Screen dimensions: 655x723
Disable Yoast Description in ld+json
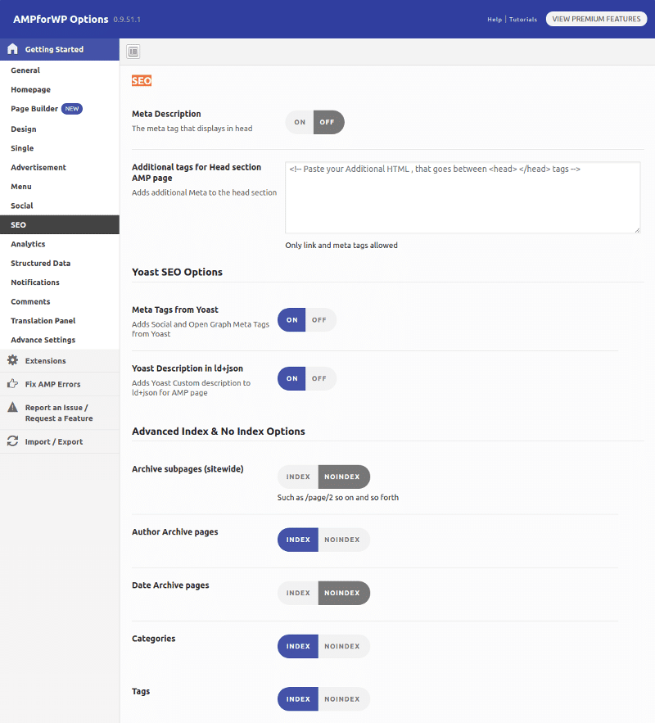coord(319,378)
